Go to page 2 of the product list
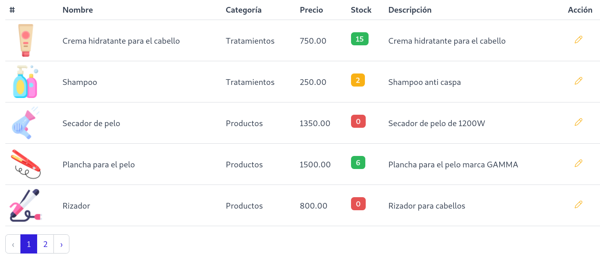The image size is (600, 258). (45, 244)
